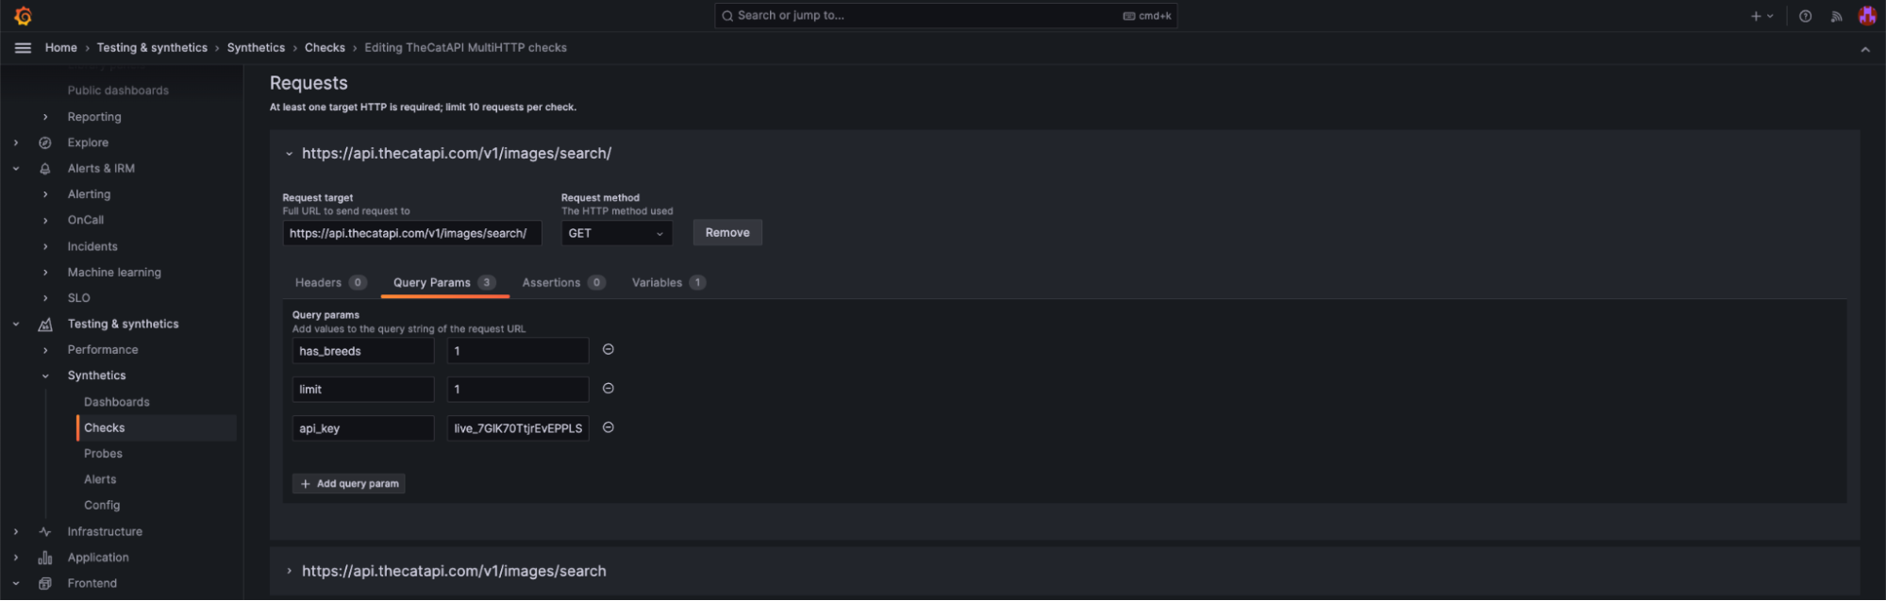Collapse the Synthetics submenu chevron
This screenshot has width=1886, height=601.
click(x=44, y=376)
